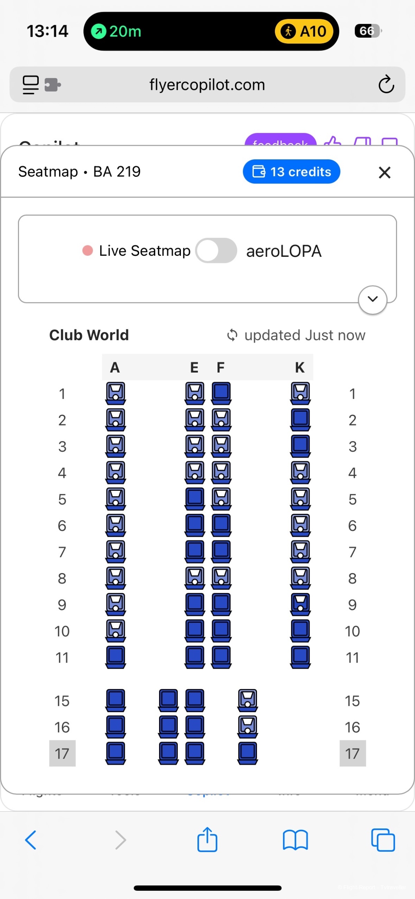Open Safari bookmarks

(x=295, y=840)
